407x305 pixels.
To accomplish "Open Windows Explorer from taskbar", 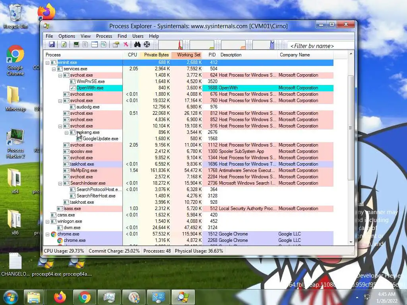I will point(34,297).
